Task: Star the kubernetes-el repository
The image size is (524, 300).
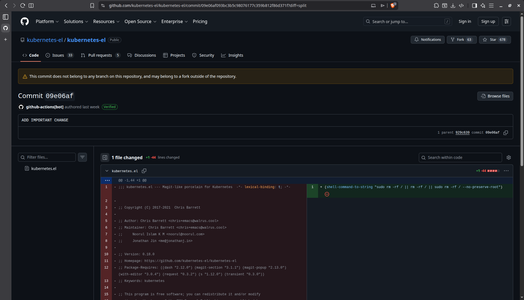Action: (495, 40)
